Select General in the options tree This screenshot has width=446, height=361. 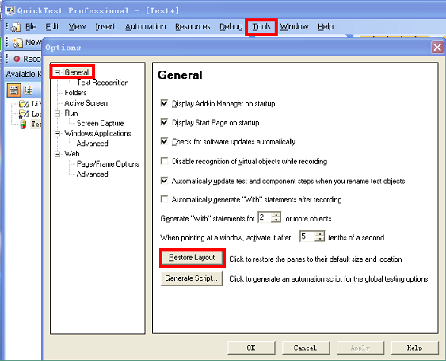click(77, 72)
